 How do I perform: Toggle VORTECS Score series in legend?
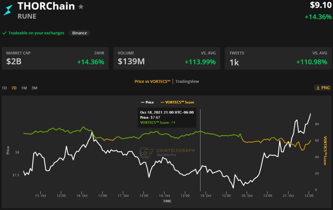coord(177,102)
